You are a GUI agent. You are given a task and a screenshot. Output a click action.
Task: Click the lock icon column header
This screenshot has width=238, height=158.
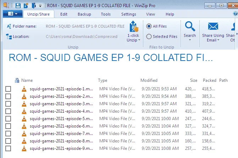17,80
